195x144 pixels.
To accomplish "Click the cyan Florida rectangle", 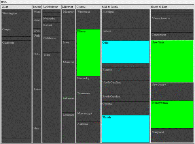I will [125, 129].
